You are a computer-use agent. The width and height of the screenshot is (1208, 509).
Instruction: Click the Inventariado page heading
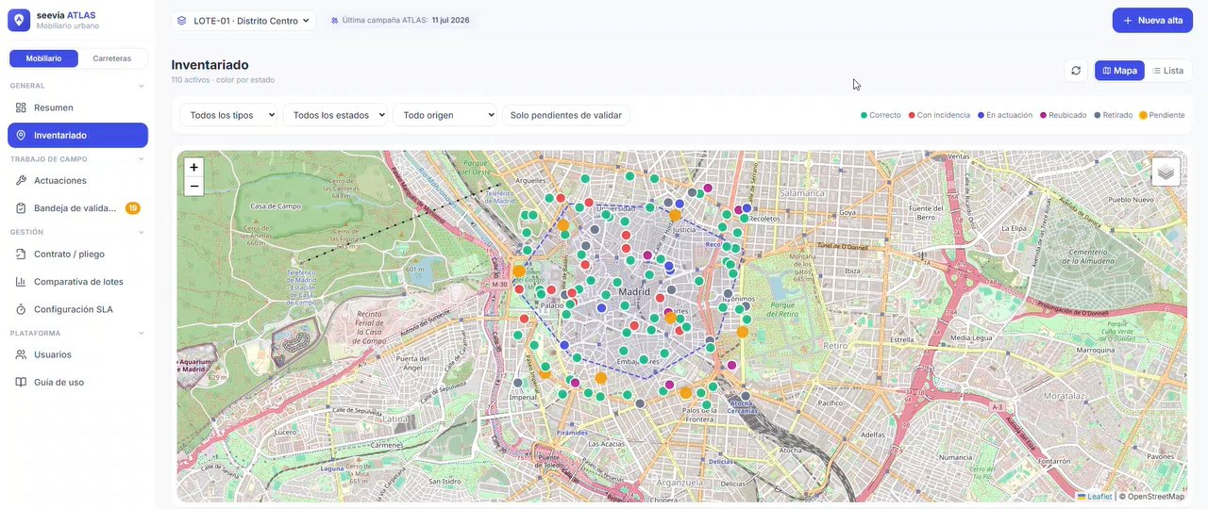point(210,65)
